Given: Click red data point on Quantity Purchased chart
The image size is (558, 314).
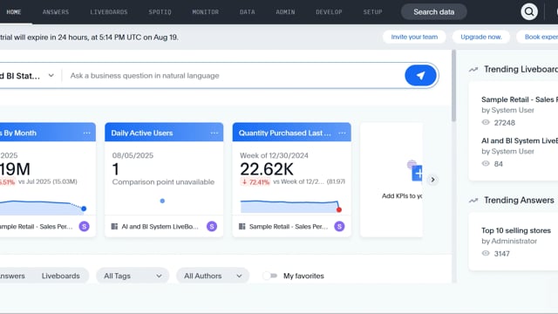Looking at the screenshot, I should pyautogui.click(x=339, y=209).
